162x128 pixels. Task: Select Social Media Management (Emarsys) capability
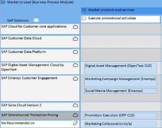pos(121,91)
